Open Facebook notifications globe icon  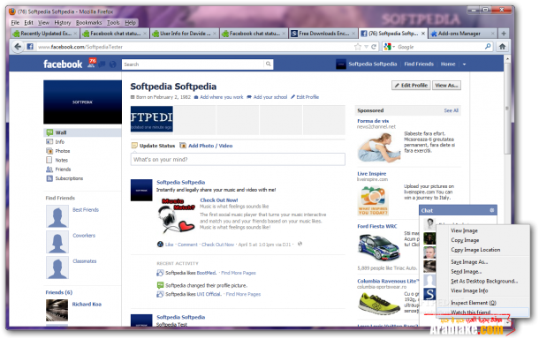tap(113, 64)
